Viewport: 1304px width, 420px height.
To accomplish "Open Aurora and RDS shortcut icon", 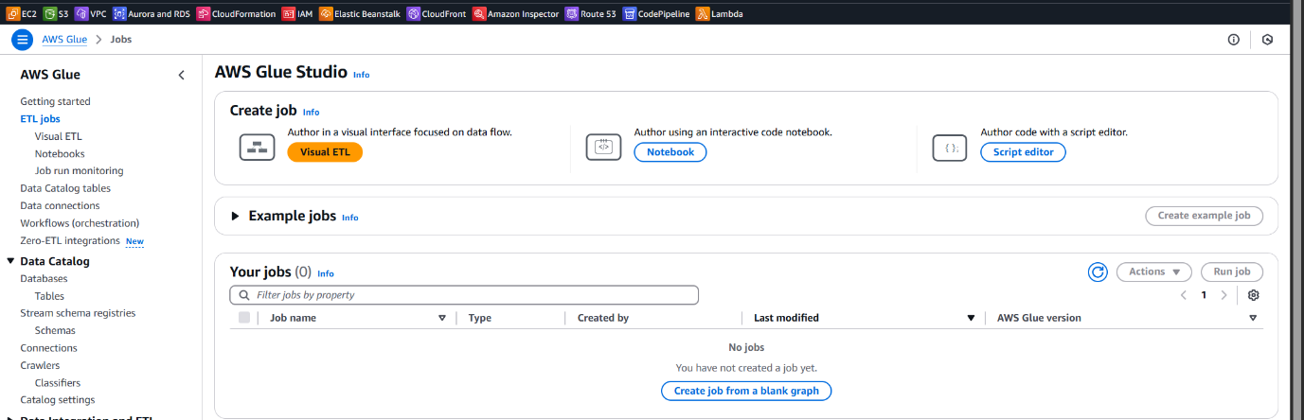I will 119,14.
